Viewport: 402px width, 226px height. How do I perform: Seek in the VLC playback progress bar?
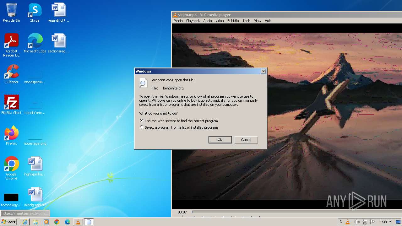(297, 212)
